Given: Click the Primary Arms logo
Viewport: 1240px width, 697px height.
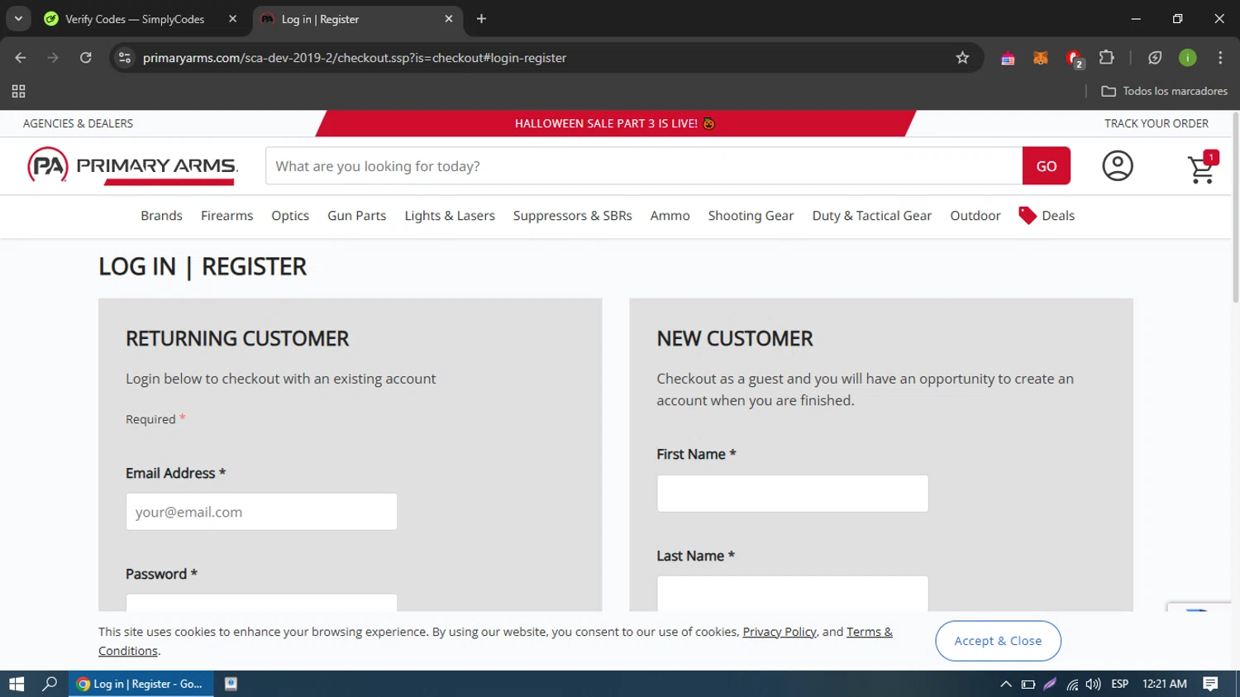Looking at the screenshot, I should (x=132, y=166).
